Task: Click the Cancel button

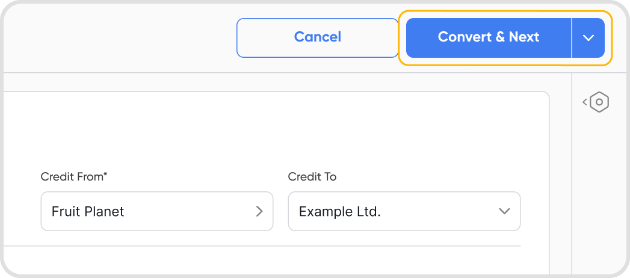Action: coord(317,37)
